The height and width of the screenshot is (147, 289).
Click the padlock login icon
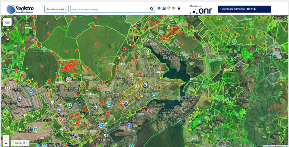pos(179,8)
